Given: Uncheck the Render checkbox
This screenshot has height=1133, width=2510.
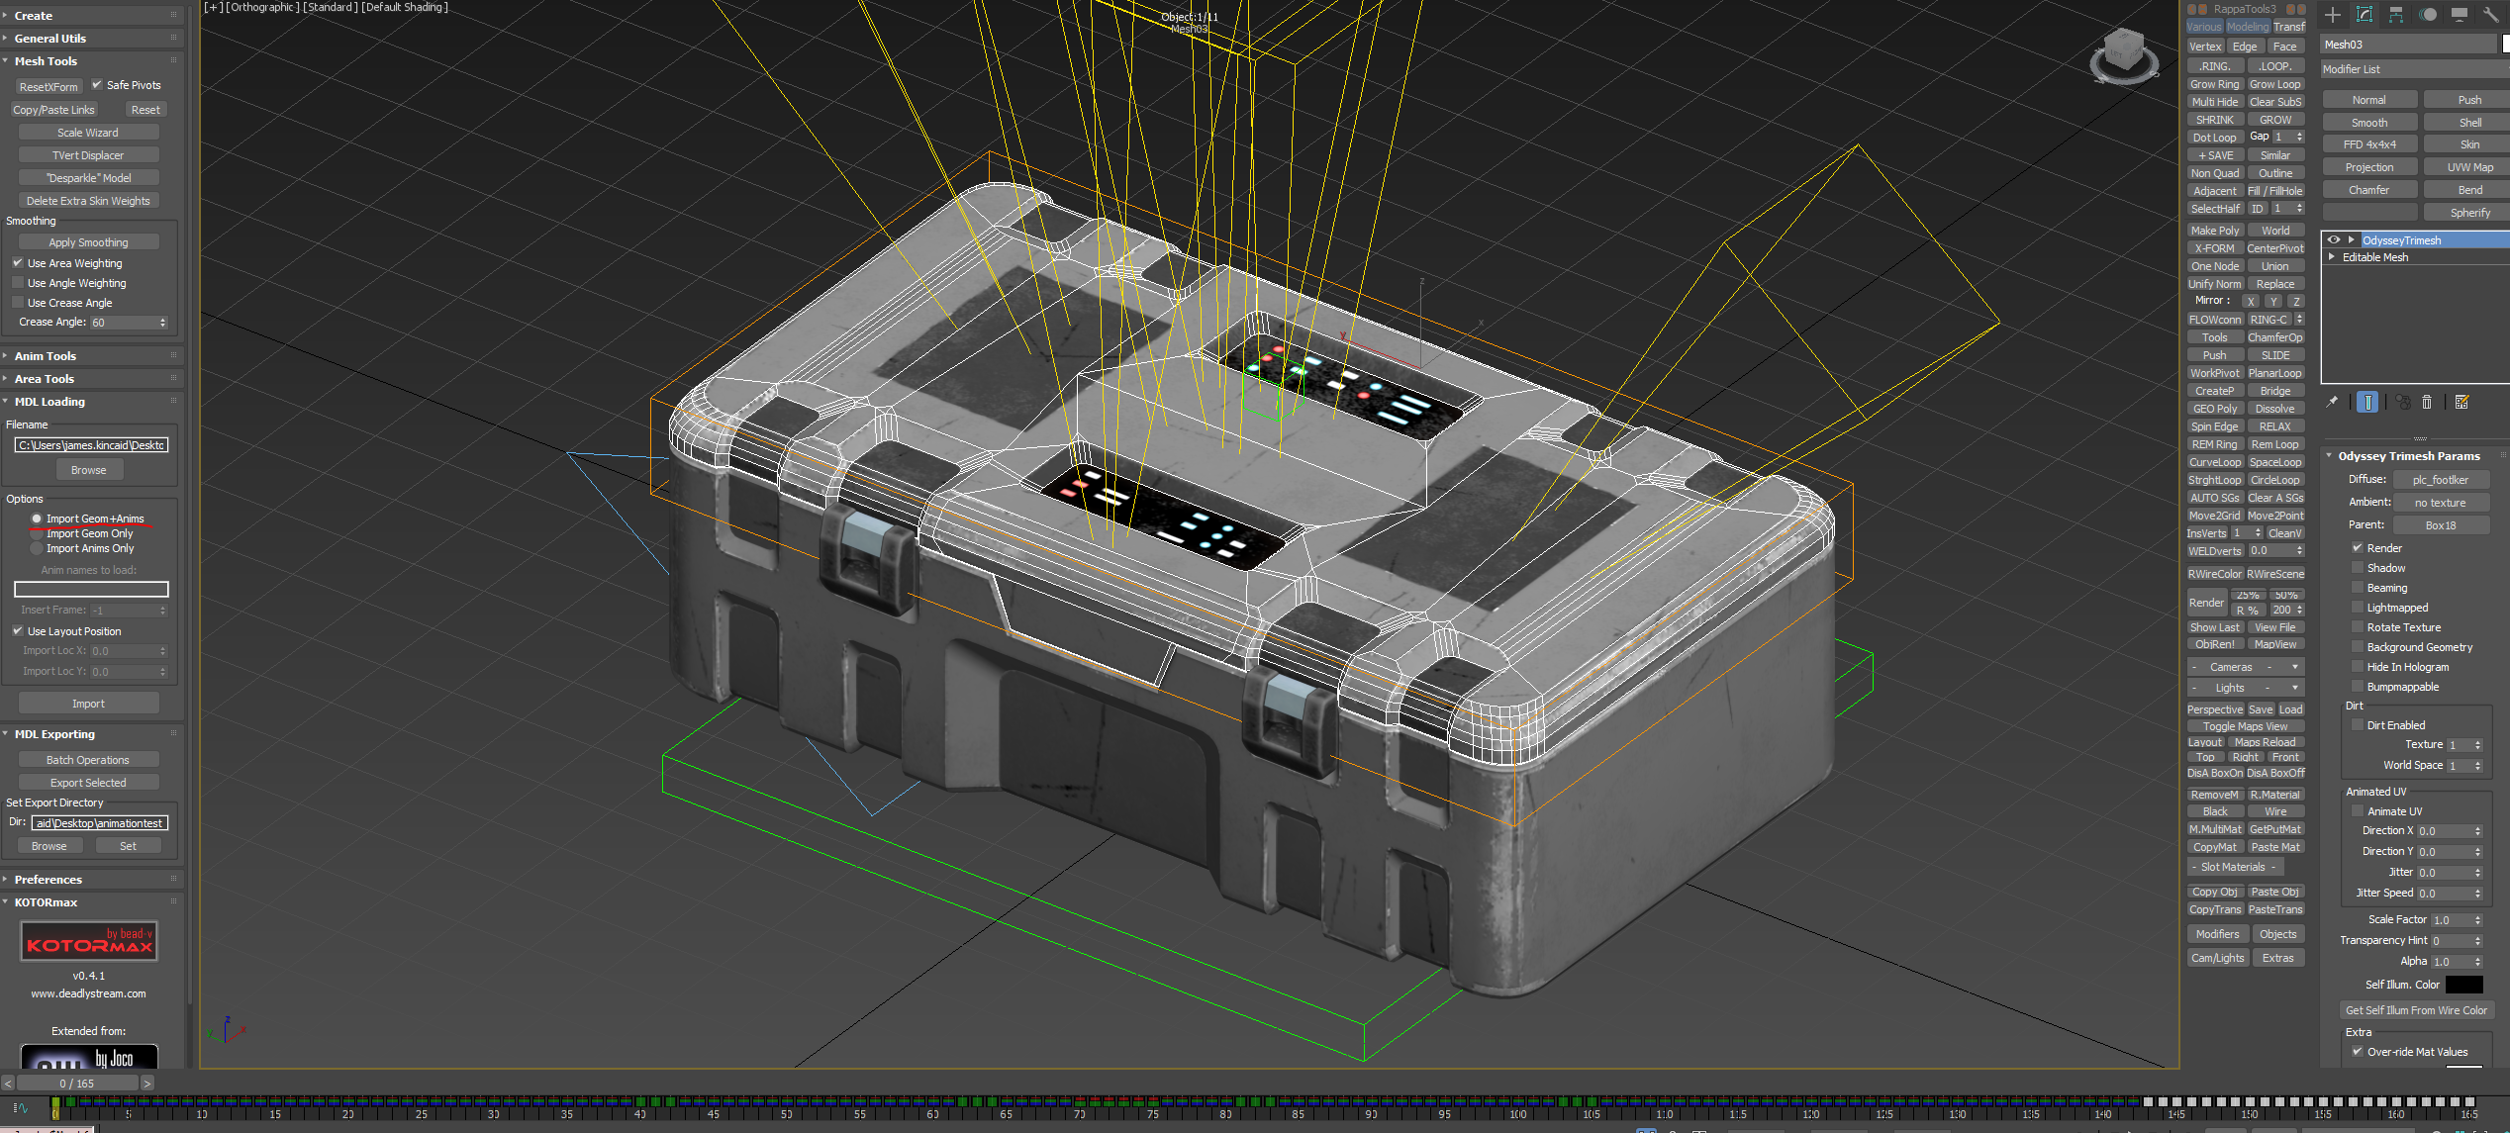Looking at the screenshot, I should click(2358, 548).
